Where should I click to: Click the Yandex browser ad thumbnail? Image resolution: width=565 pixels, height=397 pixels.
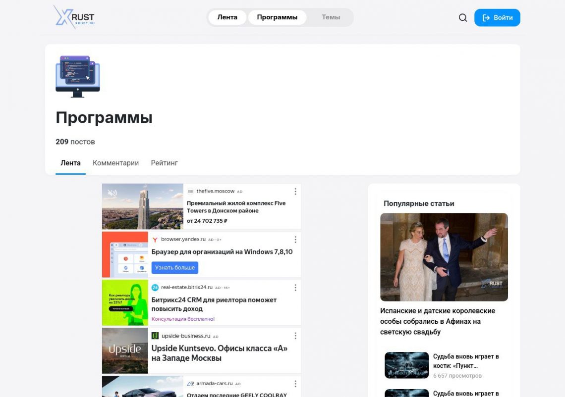point(125,254)
